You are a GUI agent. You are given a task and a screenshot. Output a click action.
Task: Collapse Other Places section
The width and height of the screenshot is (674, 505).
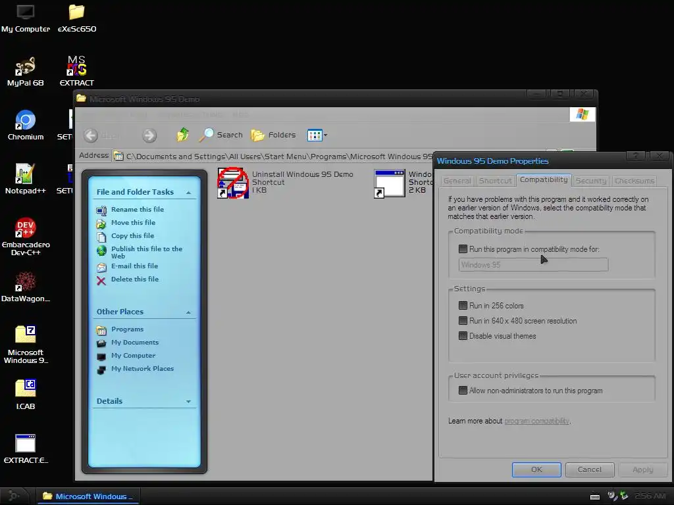(x=188, y=312)
